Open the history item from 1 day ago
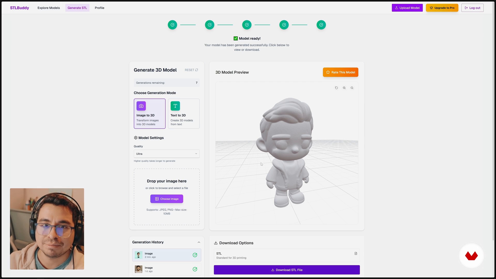The image size is (496, 279). 167,269
